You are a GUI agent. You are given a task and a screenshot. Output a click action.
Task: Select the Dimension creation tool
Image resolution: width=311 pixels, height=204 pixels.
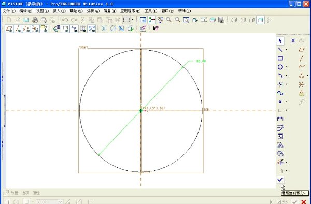coord(280,119)
